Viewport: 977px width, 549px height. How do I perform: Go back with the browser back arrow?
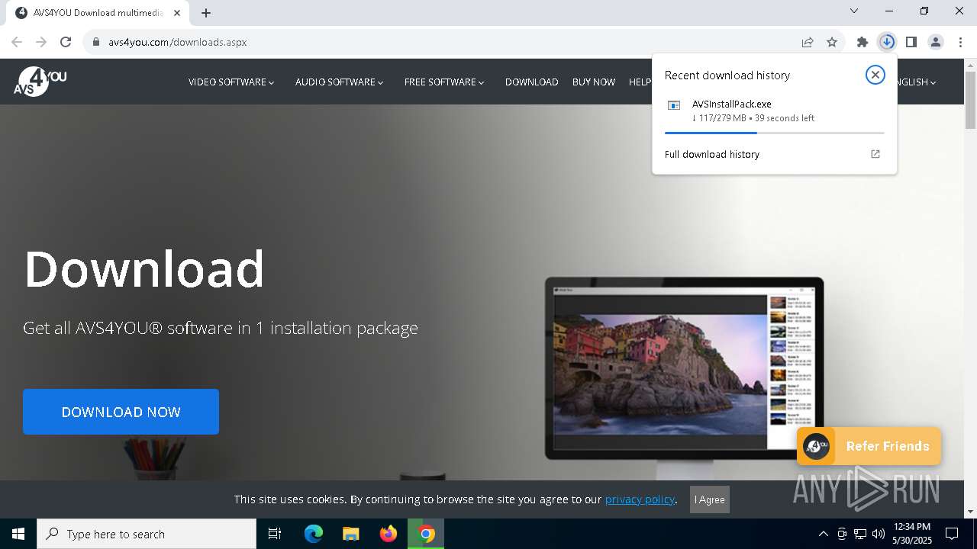pyautogui.click(x=17, y=42)
